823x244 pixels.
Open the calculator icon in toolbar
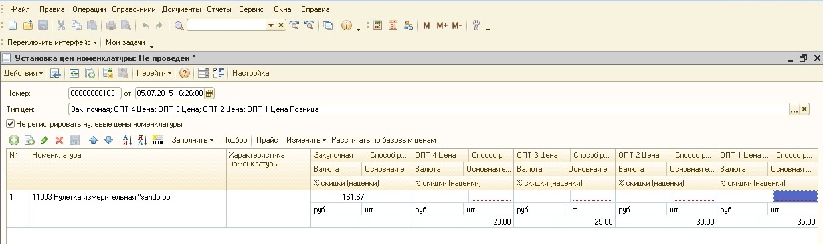[377, 26]
